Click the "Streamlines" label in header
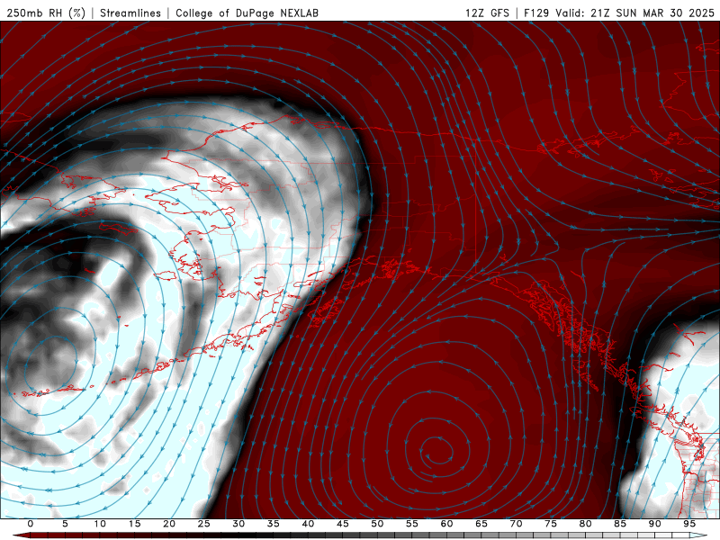The height and width of the screenshot is (540, 720). (130, 13)
